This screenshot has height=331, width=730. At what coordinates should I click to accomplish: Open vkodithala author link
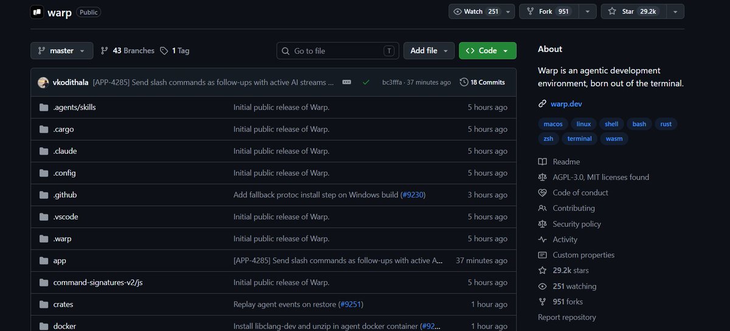pos(71,82)
